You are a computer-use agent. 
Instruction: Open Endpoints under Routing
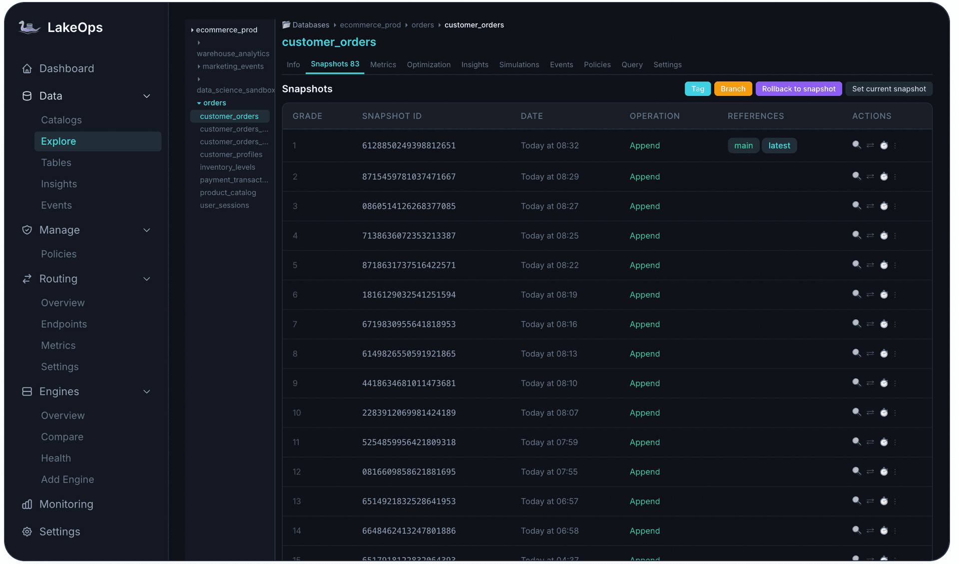(64, 324)
